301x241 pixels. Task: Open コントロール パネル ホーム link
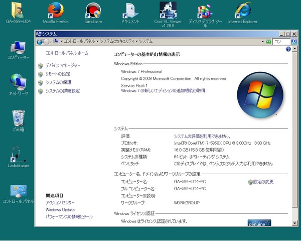(x=67, y=53)
